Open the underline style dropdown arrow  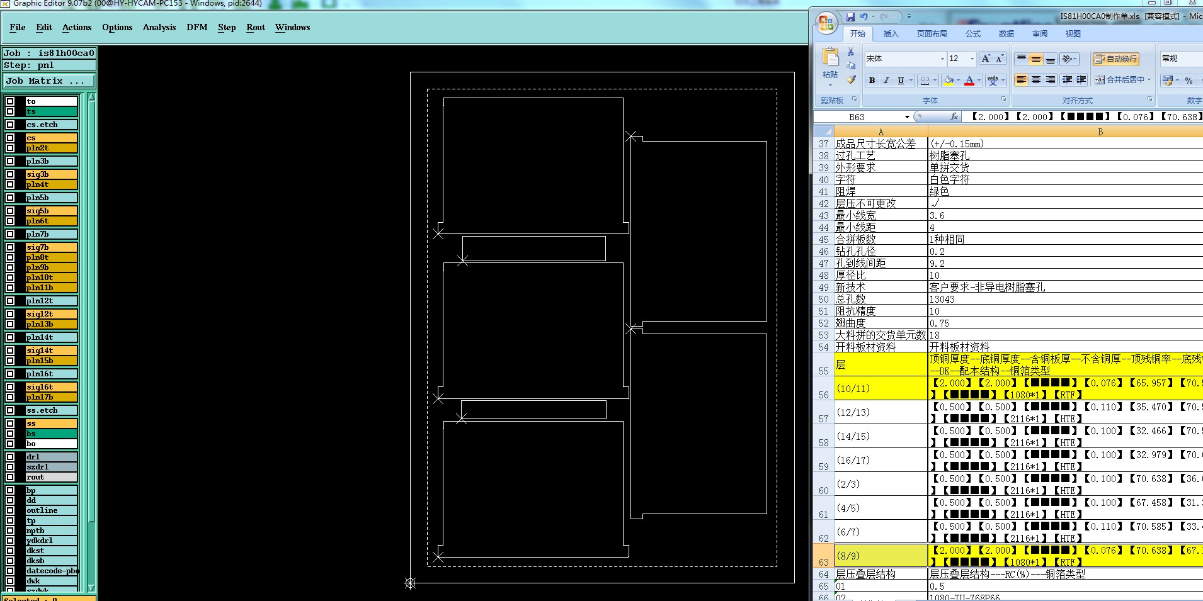coord(911,81)
